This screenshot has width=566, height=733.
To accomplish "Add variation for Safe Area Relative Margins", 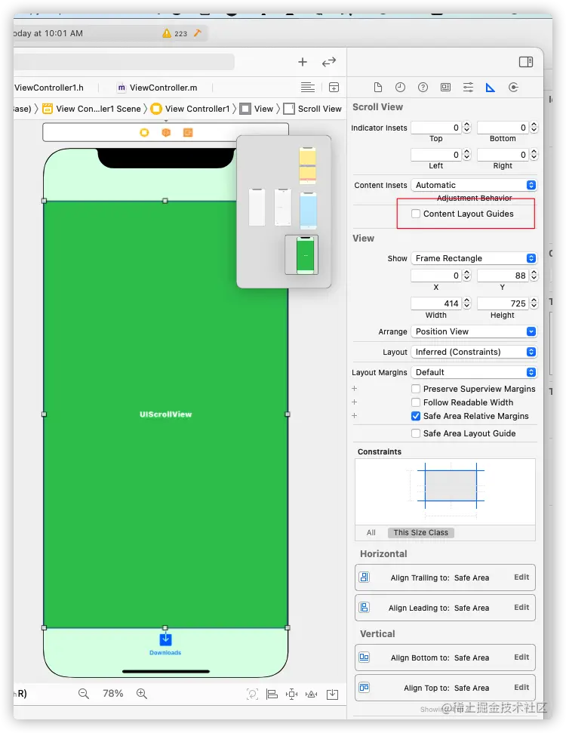I will (354, 416).
